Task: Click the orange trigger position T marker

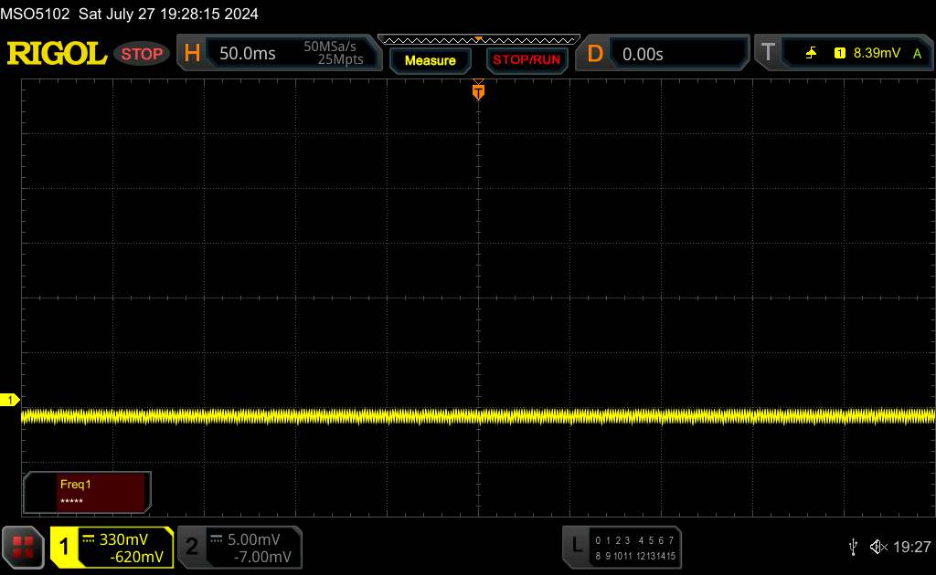Action: click(478, 90)
